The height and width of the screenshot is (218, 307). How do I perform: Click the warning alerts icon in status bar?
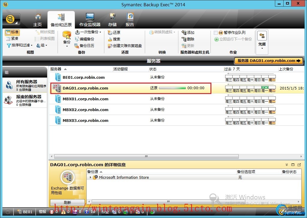click(63, 212)
